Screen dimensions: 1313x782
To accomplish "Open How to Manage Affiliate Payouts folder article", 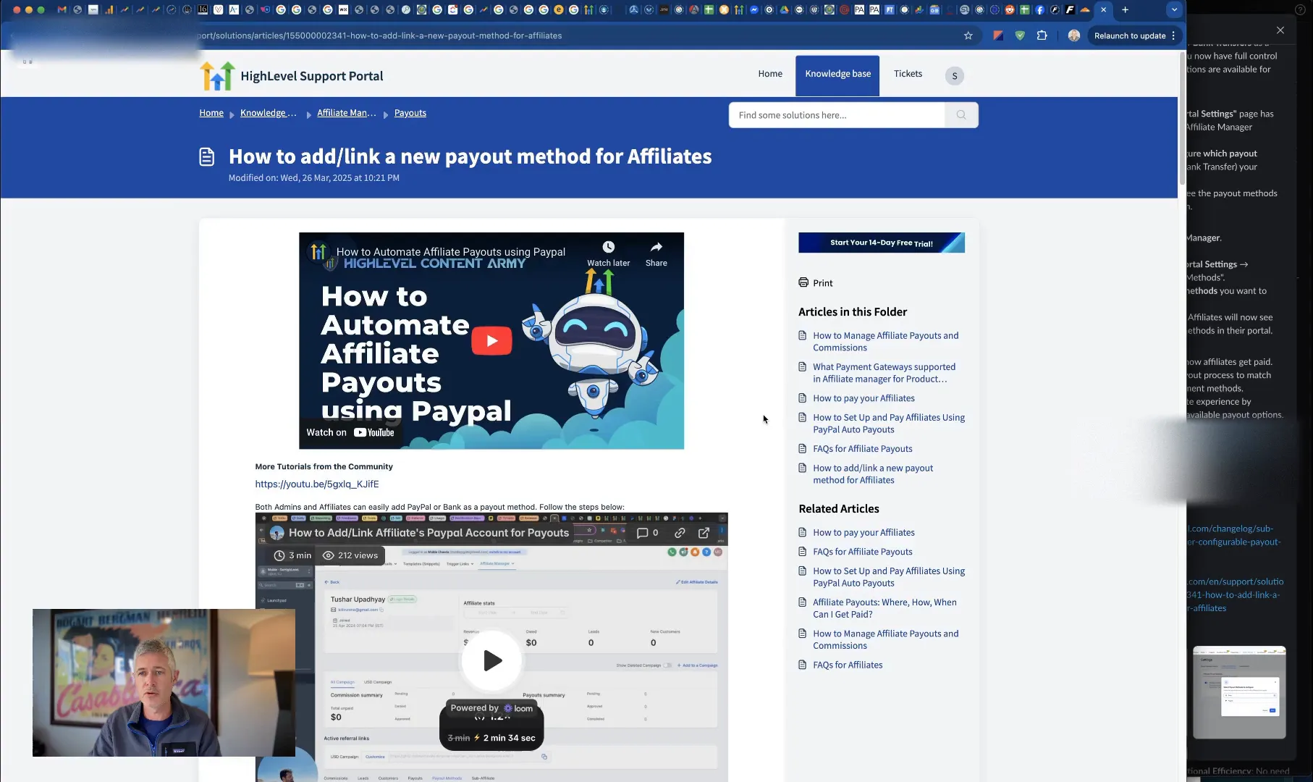I will [885, 342].
